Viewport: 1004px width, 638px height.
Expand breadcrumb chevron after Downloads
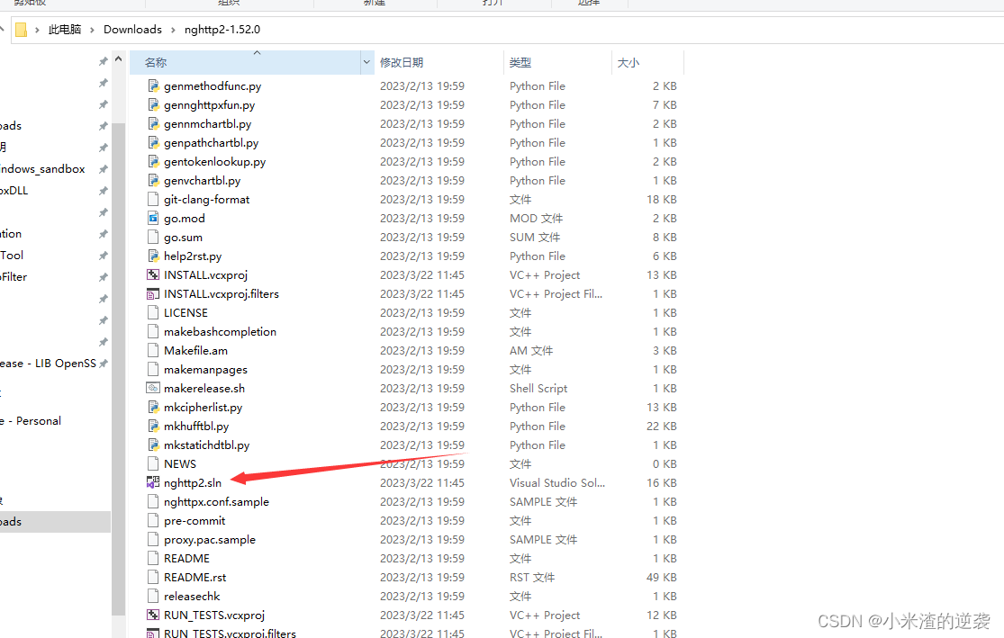173,30
